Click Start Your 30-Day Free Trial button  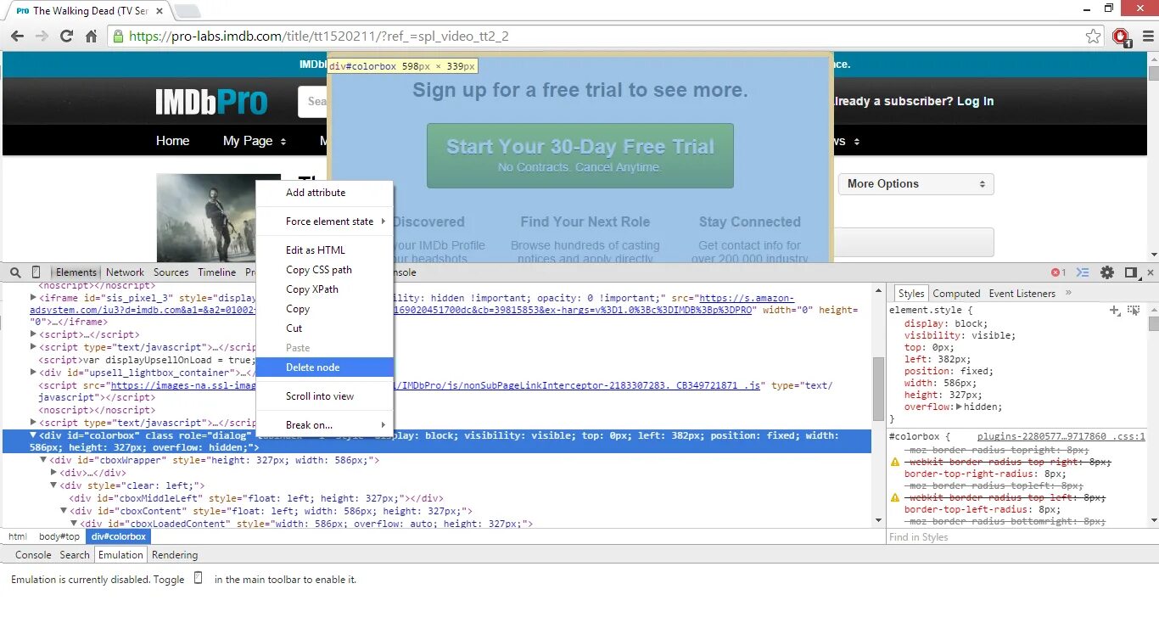coord(579,155)
